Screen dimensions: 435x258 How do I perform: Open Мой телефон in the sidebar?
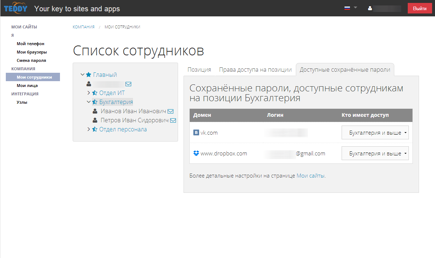click(31, 44)
